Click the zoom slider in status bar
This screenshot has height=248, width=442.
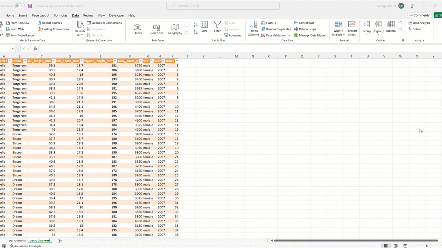click(427, 246)
